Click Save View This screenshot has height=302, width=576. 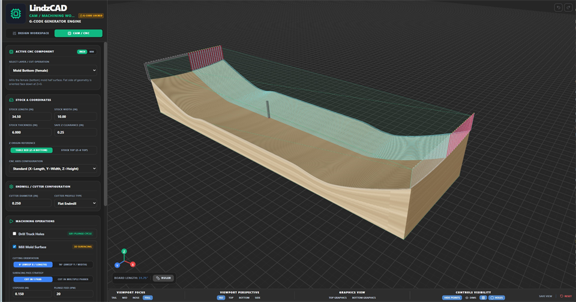coord(545,296)
